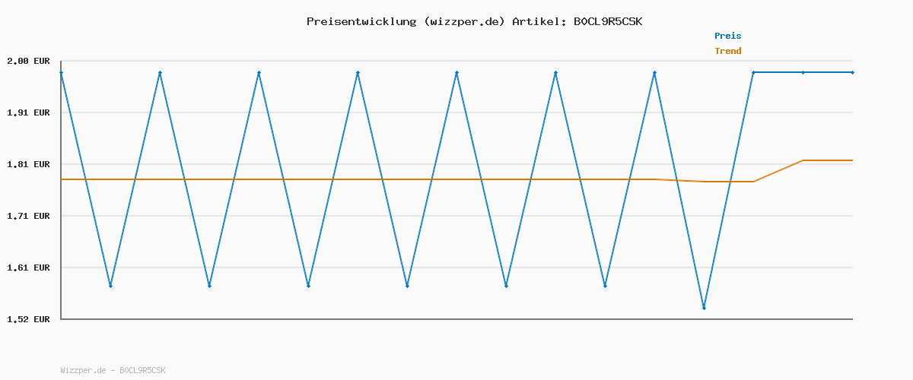Select the 1.81 EUR axis label
The height and width of the screenshot is (380, 913).
coord(28,164)
